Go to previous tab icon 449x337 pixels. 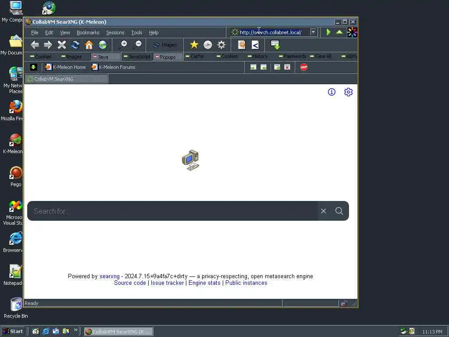[253, 67]
